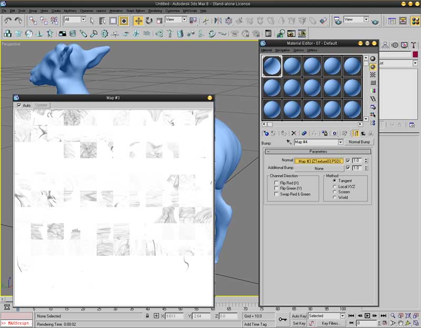Open the File menu
421x328 pixels.
[x=4, y=11]
